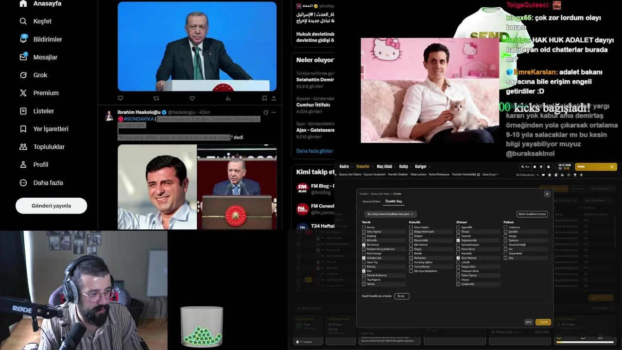Uncheck the Pas attribute checkbox
Image resolution: width=622 pixels, height=350 pixels.
tap(363, 271)
